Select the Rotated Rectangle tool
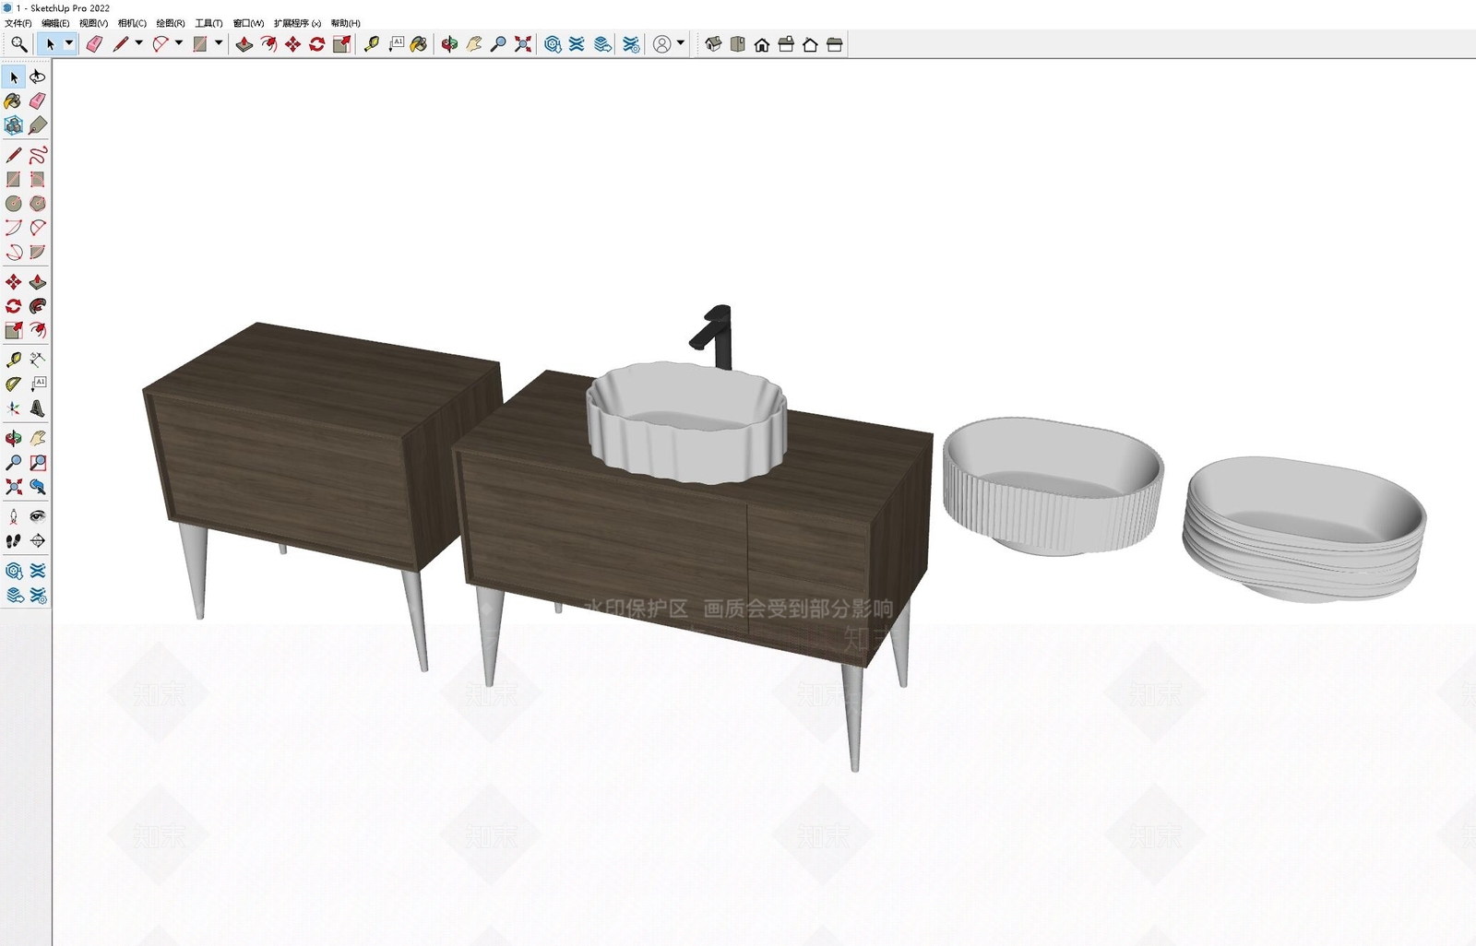 coord(38,179)
